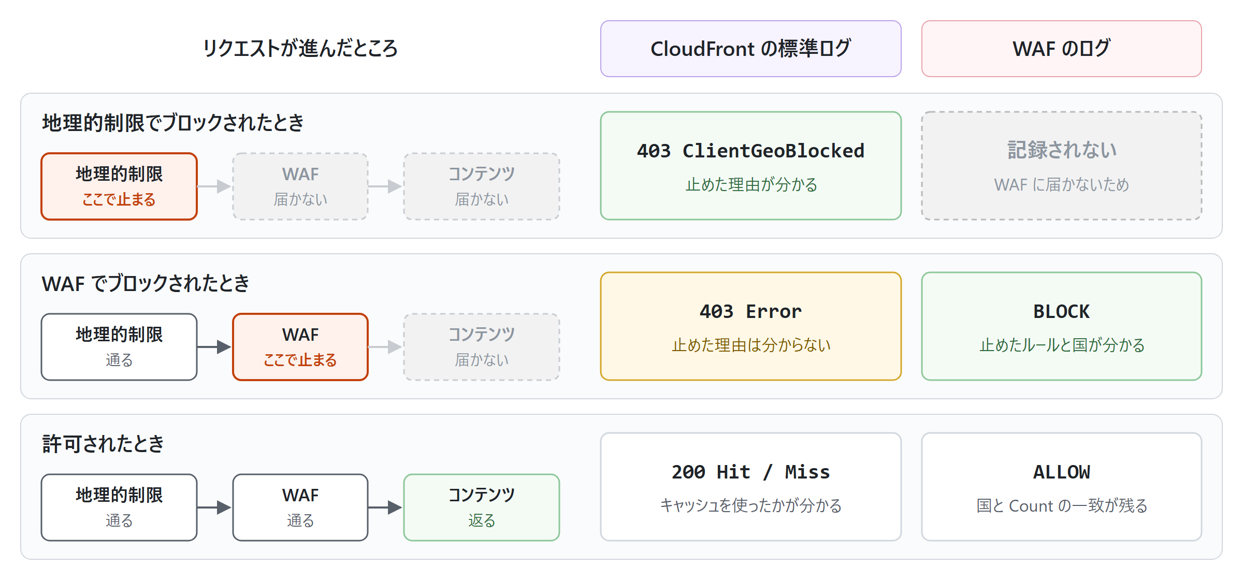Click the '403 Error' log box
The width and height of the screenshot is (1243, 580).
click(x=750, y=326)
